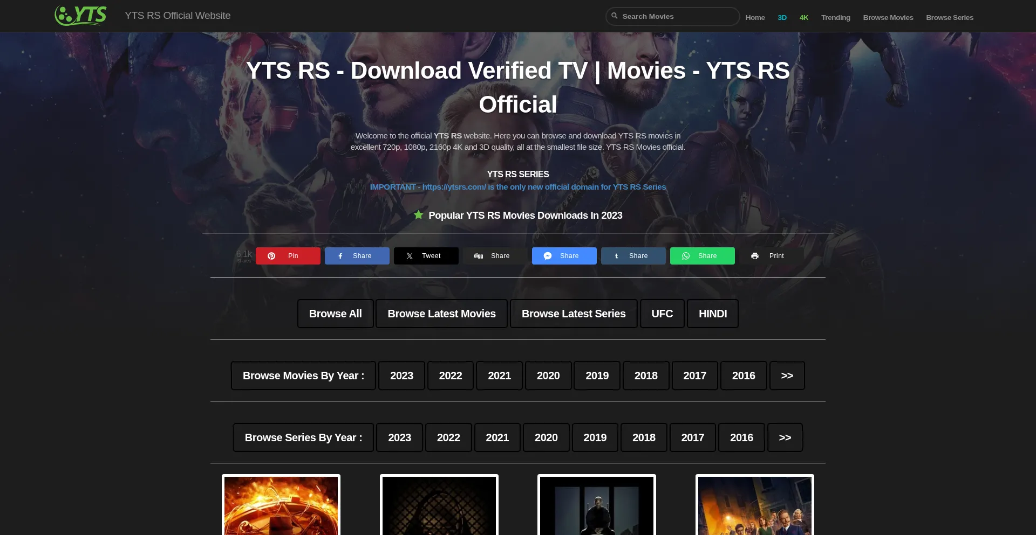Click the YTS logo icon
The image size is (1036, 535).
(x=80, y=16)
